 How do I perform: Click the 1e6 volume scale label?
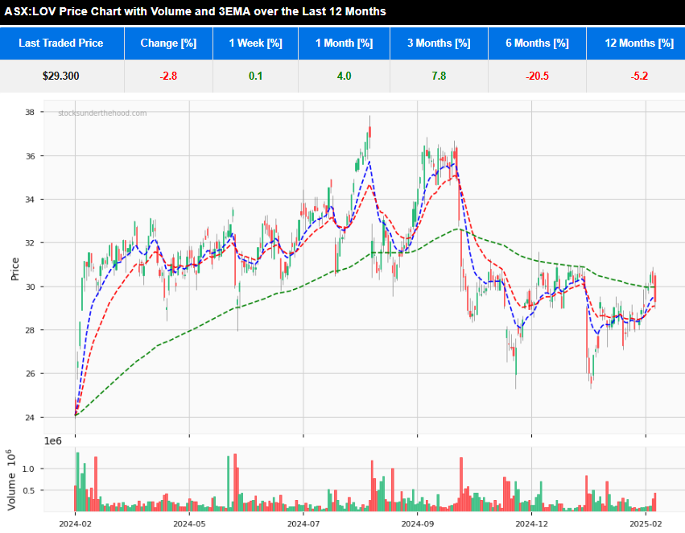53,441
